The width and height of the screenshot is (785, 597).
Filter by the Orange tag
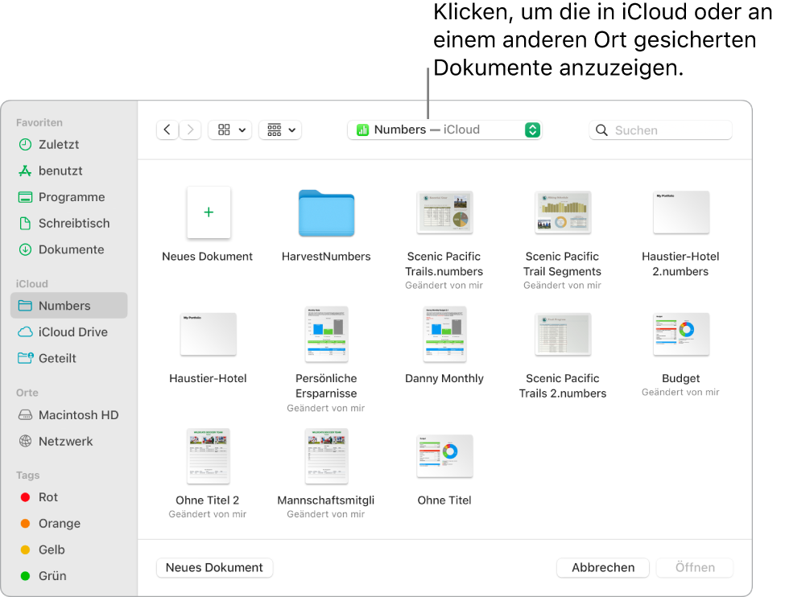[x=68, y=524]
